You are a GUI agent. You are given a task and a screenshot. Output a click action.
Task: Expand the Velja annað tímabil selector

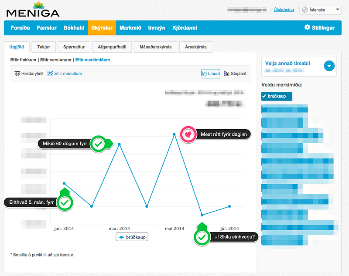329,66
